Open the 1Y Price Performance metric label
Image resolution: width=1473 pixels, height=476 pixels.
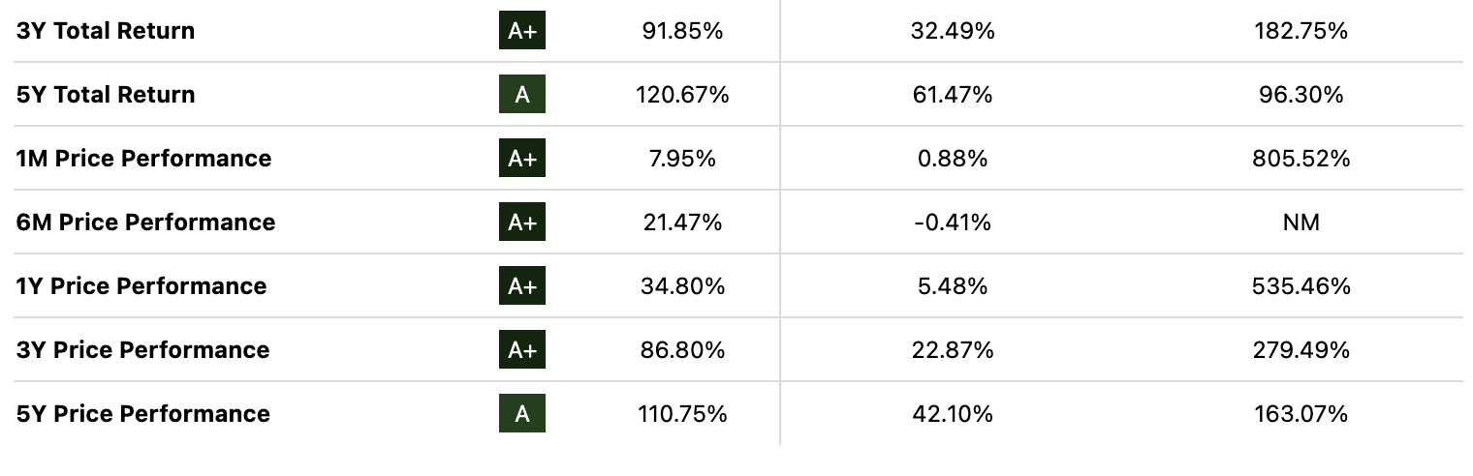tap(141, 286)
